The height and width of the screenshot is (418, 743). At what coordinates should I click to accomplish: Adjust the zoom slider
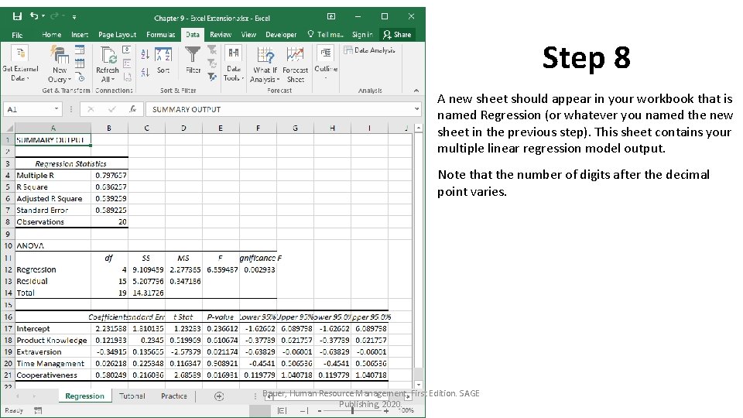click(352, 410)
